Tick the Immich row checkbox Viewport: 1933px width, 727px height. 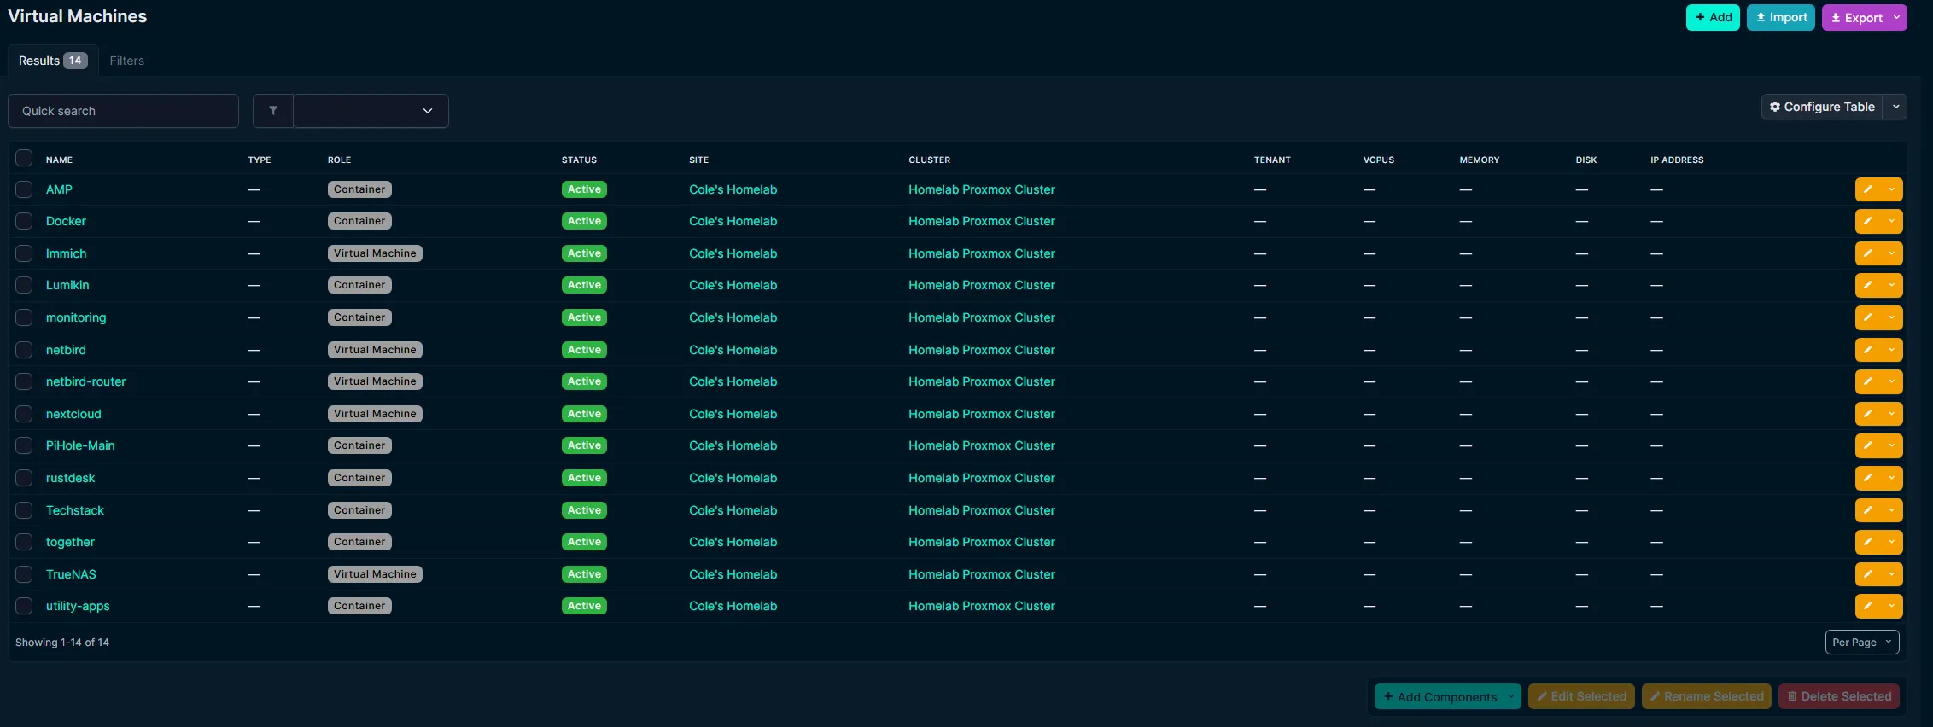(24, 253)
